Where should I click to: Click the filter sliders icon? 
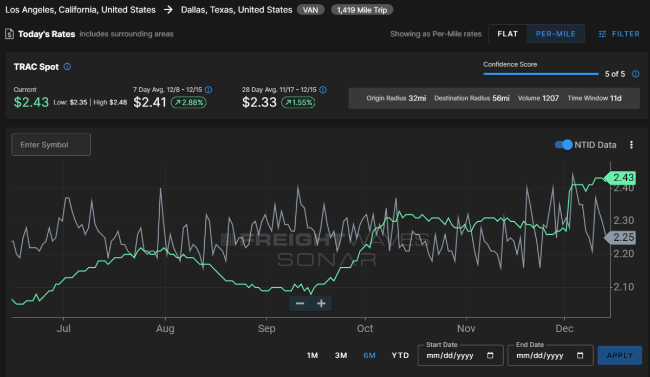tap(602, 34)
